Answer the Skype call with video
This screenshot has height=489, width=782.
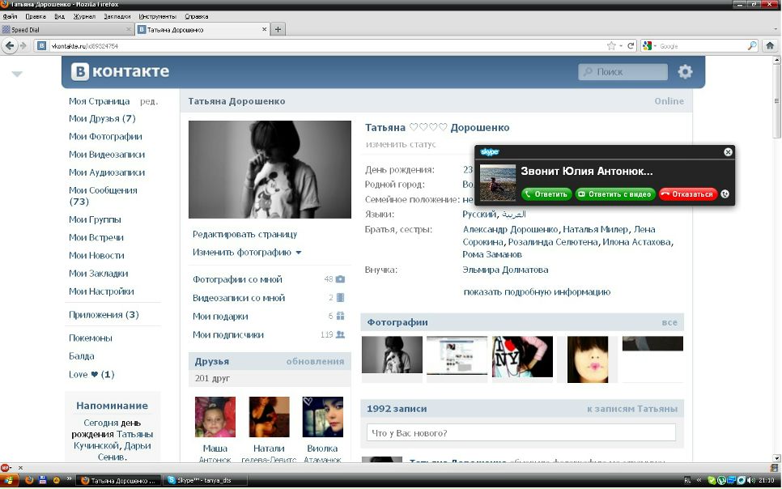click(x=614, y=194)
